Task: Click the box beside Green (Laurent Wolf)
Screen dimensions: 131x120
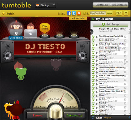Action: (x=125, y=48)
